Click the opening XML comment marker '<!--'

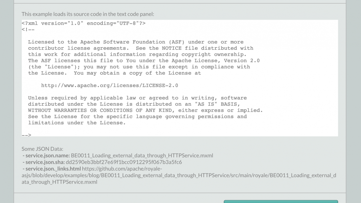coord(28,30)
